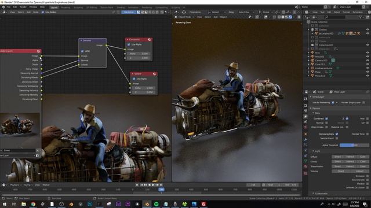Collapse the Denoise node

(81, 40)
